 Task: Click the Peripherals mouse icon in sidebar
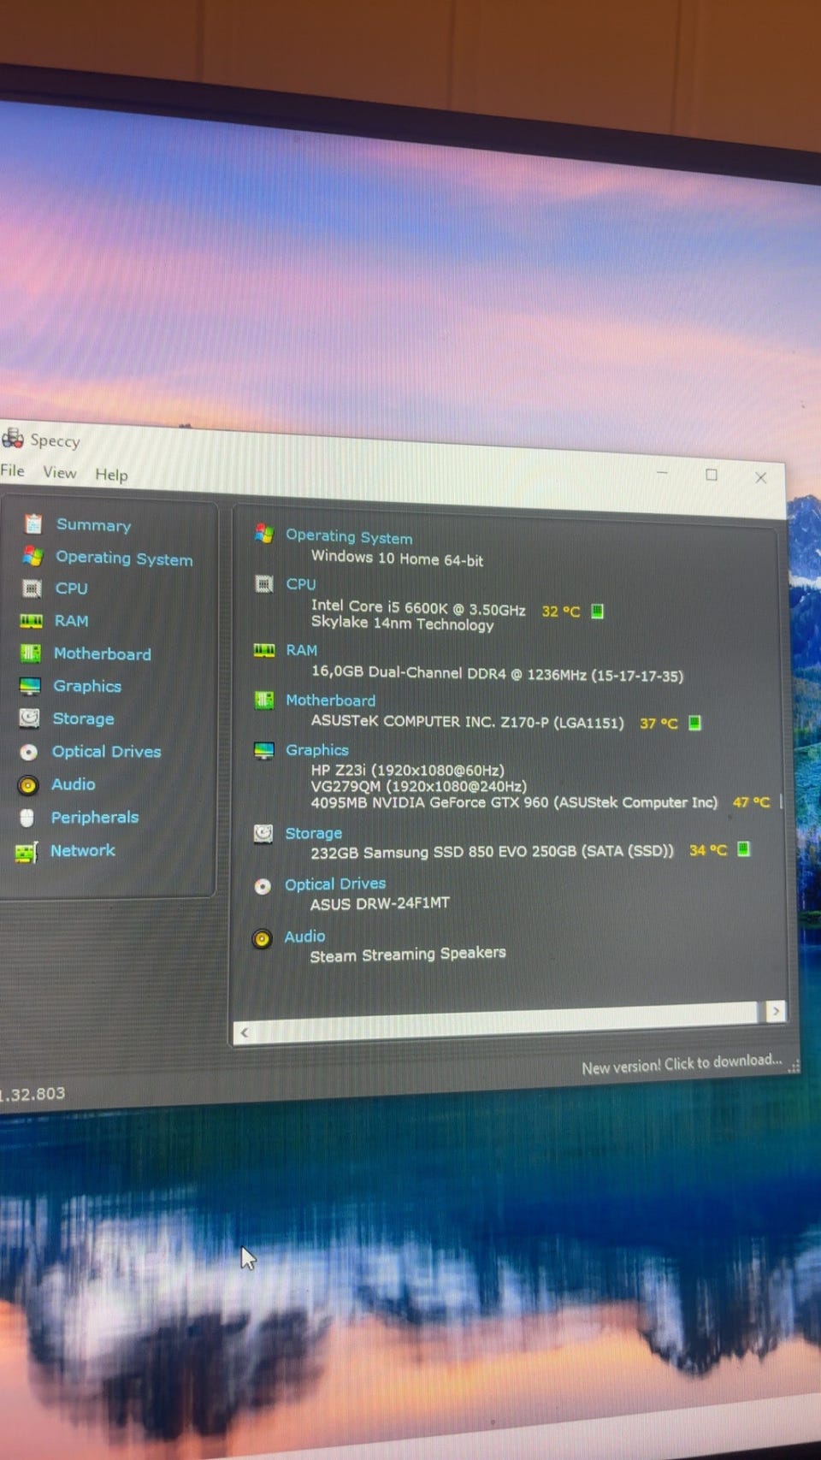[x=27, y=818]
